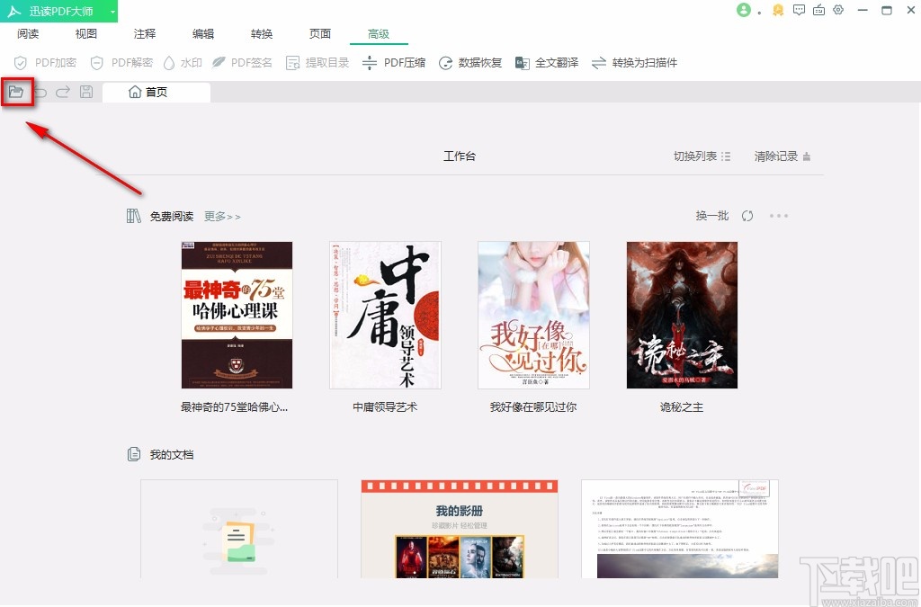This screenshot has height=607, width=921.
Task: Click the membership medal icon
Action: pyautogui.click(x=777, y=11)
